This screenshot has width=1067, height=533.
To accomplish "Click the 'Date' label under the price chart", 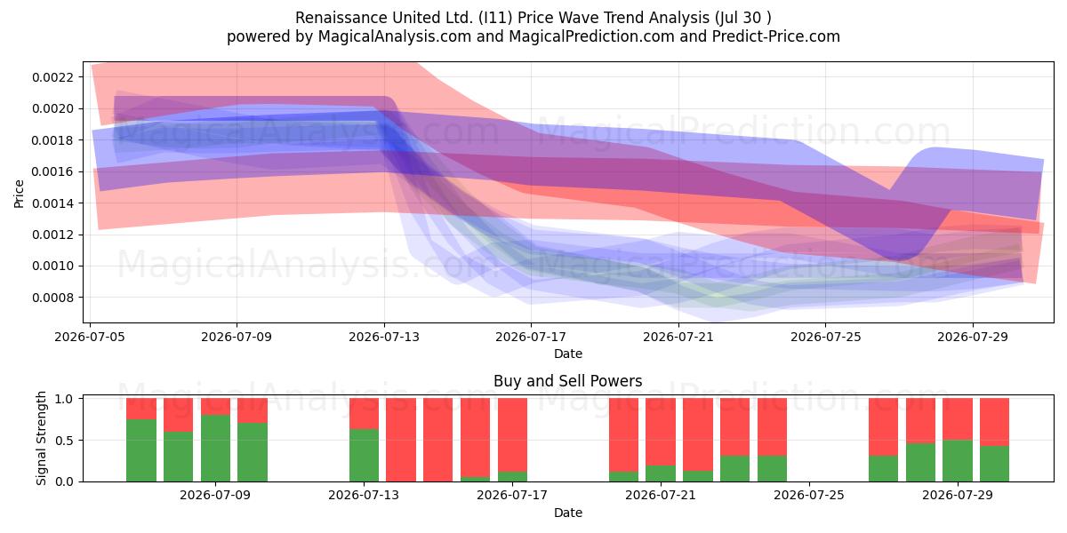I will [x=568, y=354].
